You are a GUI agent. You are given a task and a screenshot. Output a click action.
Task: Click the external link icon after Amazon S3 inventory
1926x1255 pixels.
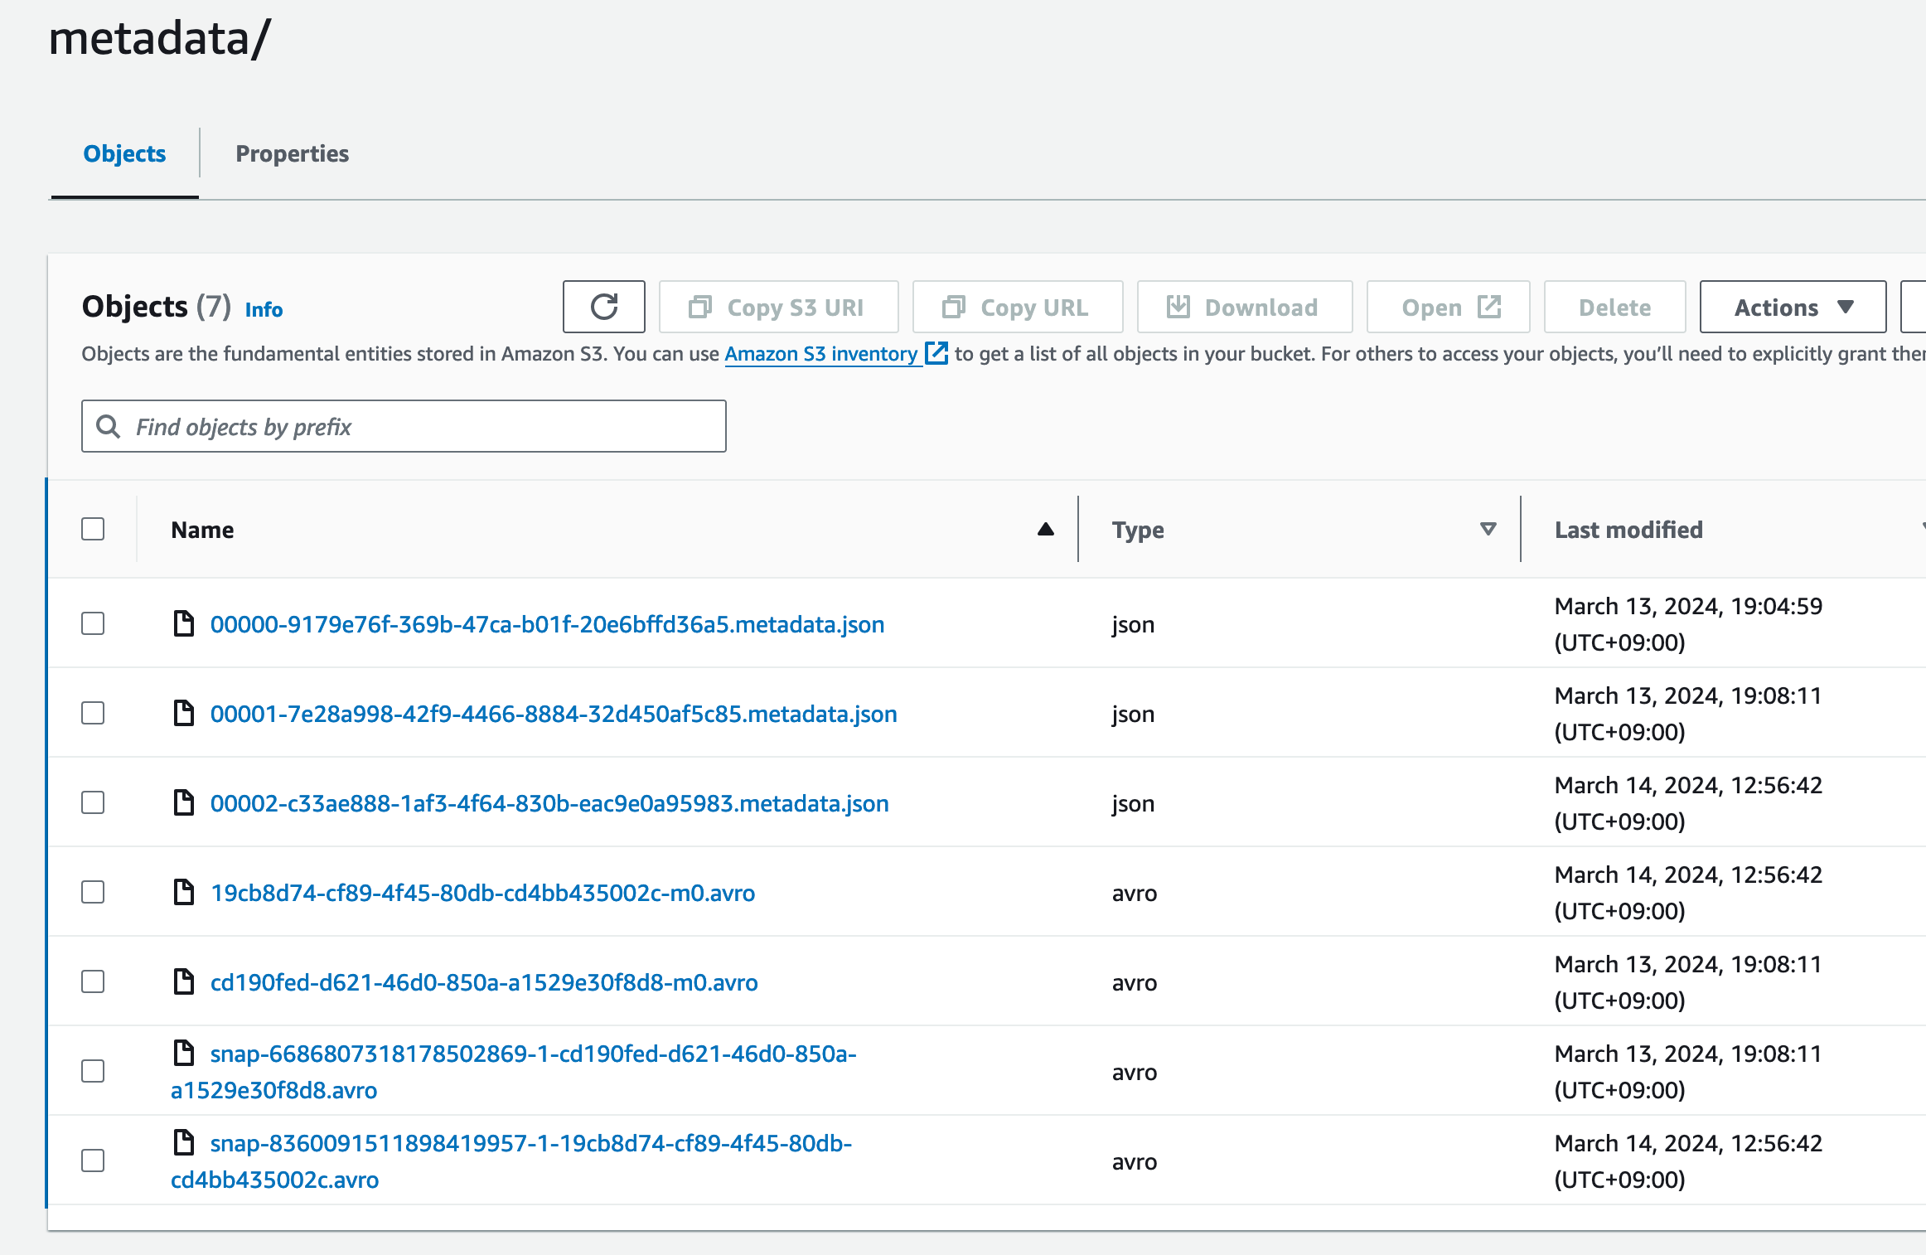(x=936, y=353)
